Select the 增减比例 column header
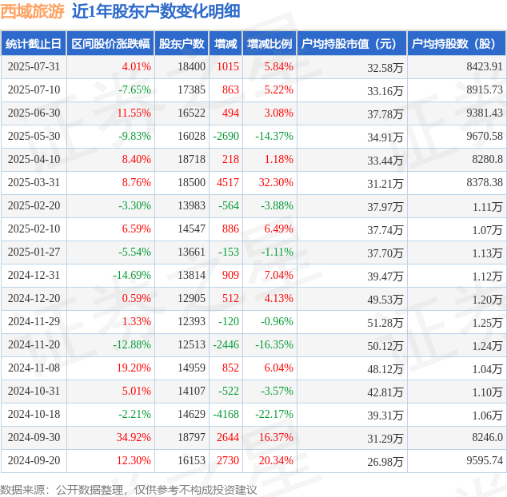This screenshot has width=507, height=497. tap(269, 44)
